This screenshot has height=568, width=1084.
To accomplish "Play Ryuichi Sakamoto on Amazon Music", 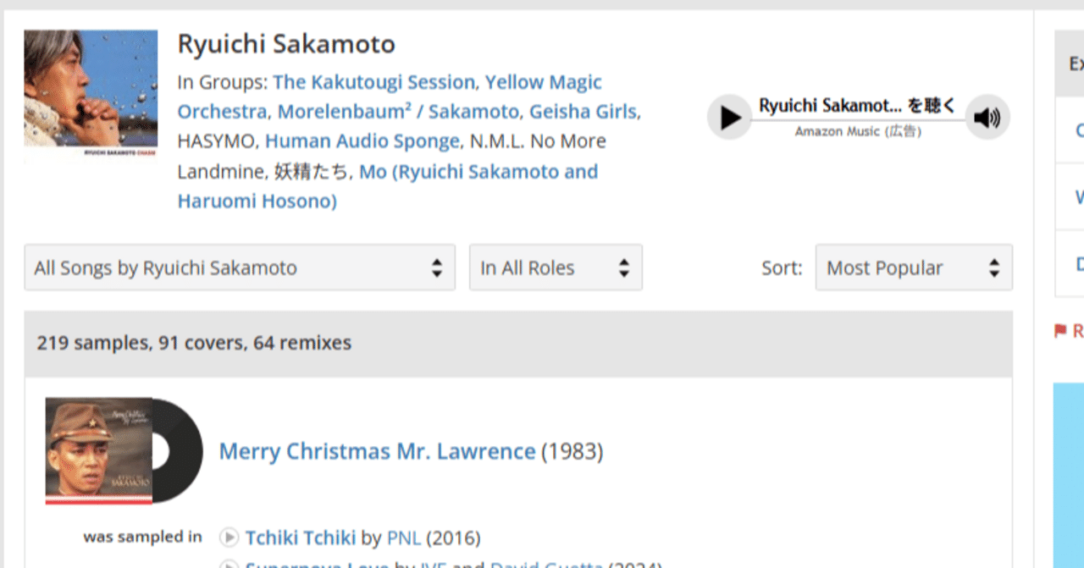I will tap(729, 118).
